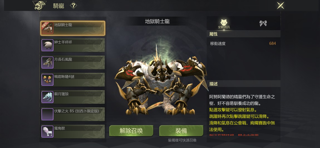Click the dragon emblem icon beside 騎寵
Image resolution: width=320 pixels, height=148 pixels.
click(40, 6)
